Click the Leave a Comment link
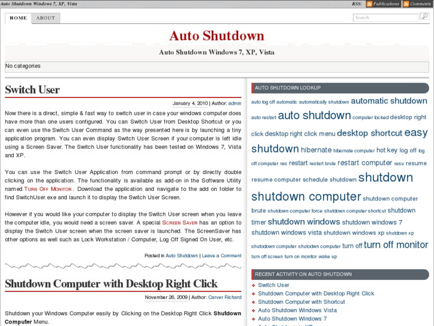 coord(221,256)
